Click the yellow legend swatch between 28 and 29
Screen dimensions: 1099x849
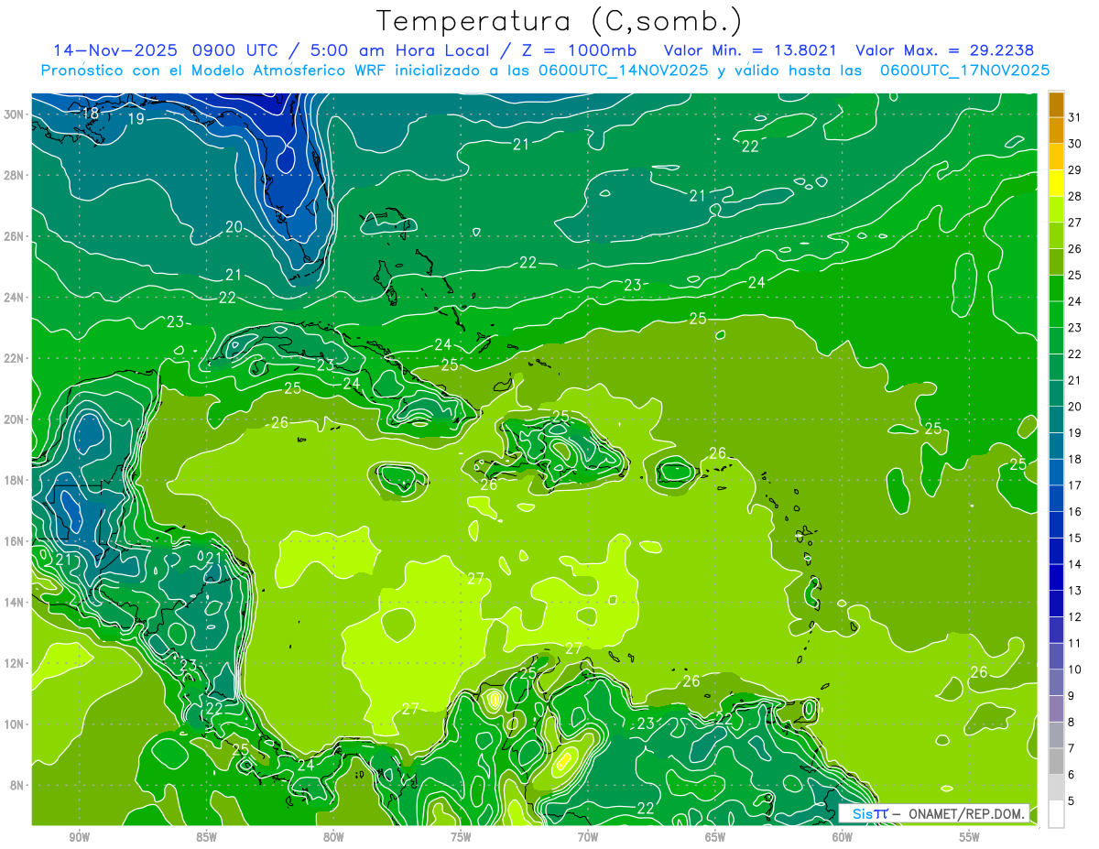coord(1056,183)
